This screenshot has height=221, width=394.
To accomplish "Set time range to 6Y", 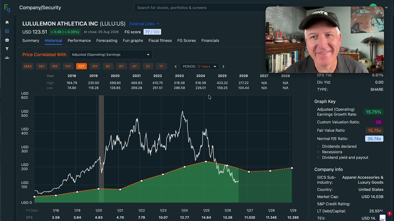I will pos(121,66).
